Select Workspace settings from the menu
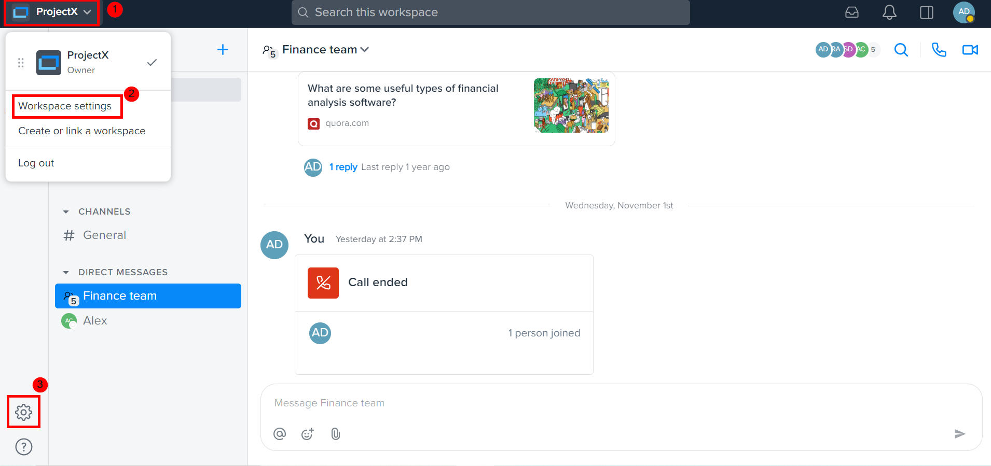Image resolution: width=991 pixels, height=466 pixels. [x=65, y=106]
